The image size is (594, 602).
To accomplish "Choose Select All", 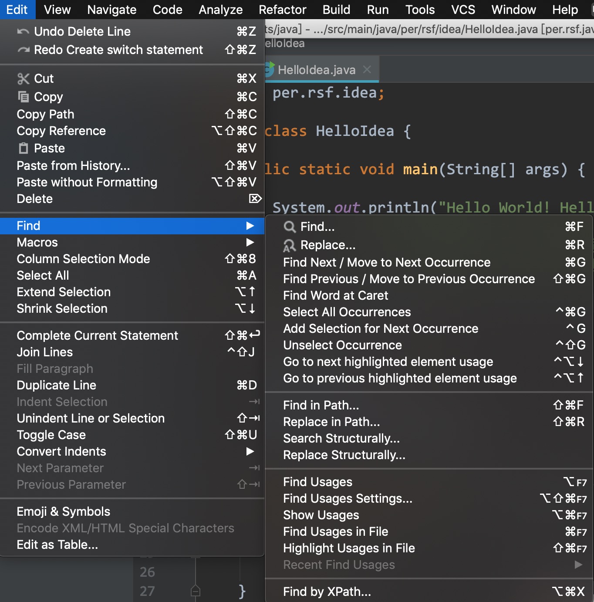I will (132, 275).
